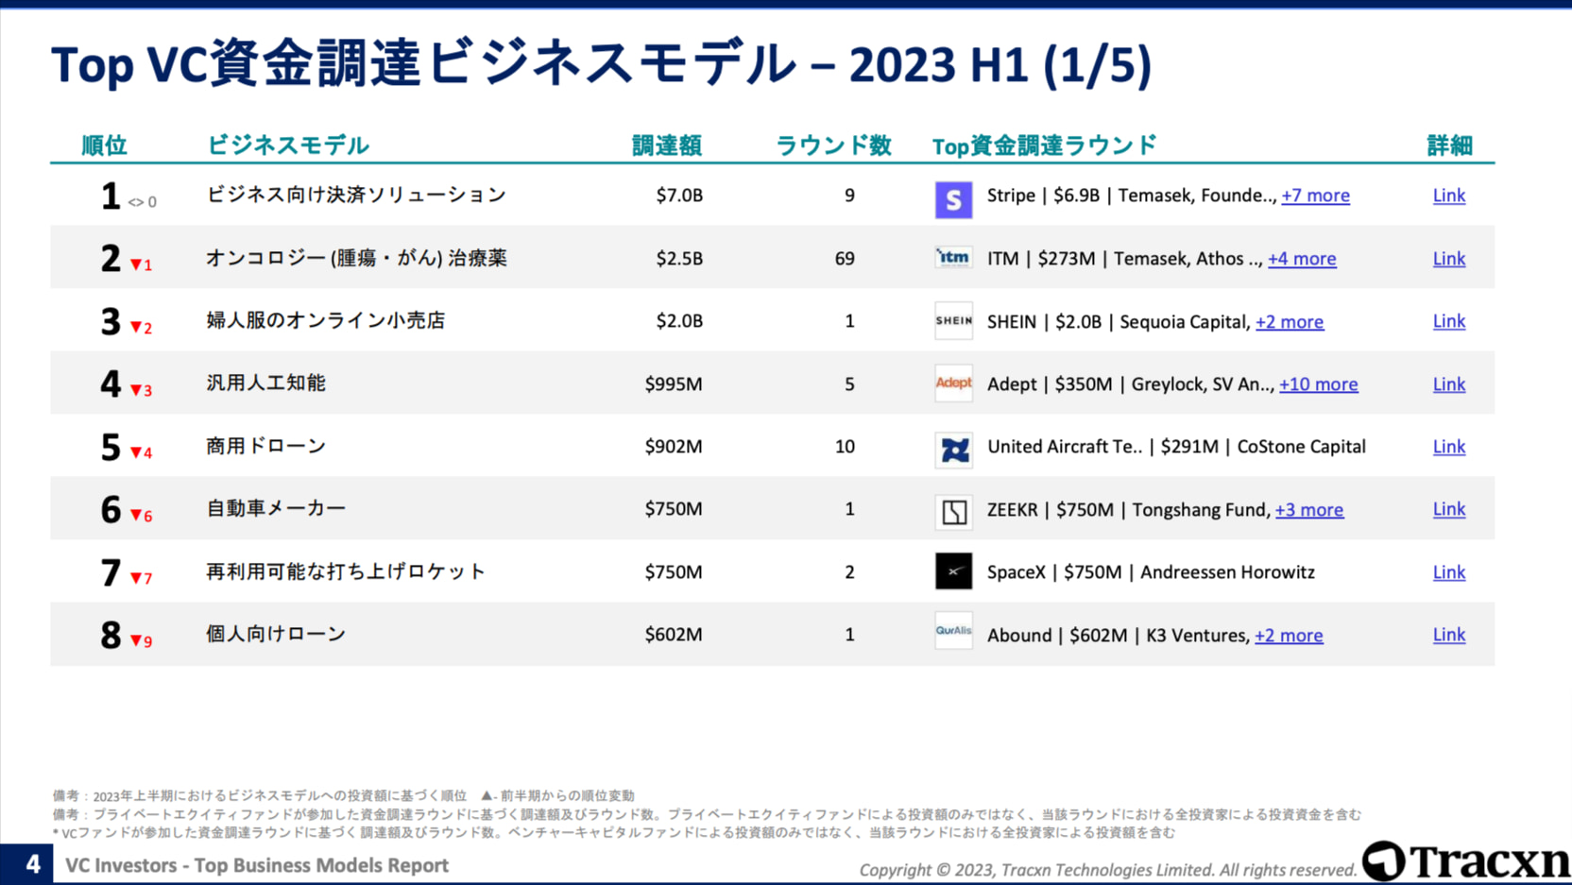1572x885 pixels.
Task: Open detail Link in the Abound row
Action: tap(1448, 635)
